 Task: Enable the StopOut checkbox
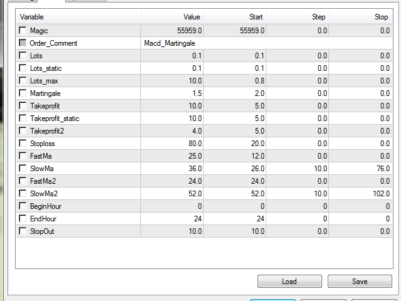coord(23,231)
